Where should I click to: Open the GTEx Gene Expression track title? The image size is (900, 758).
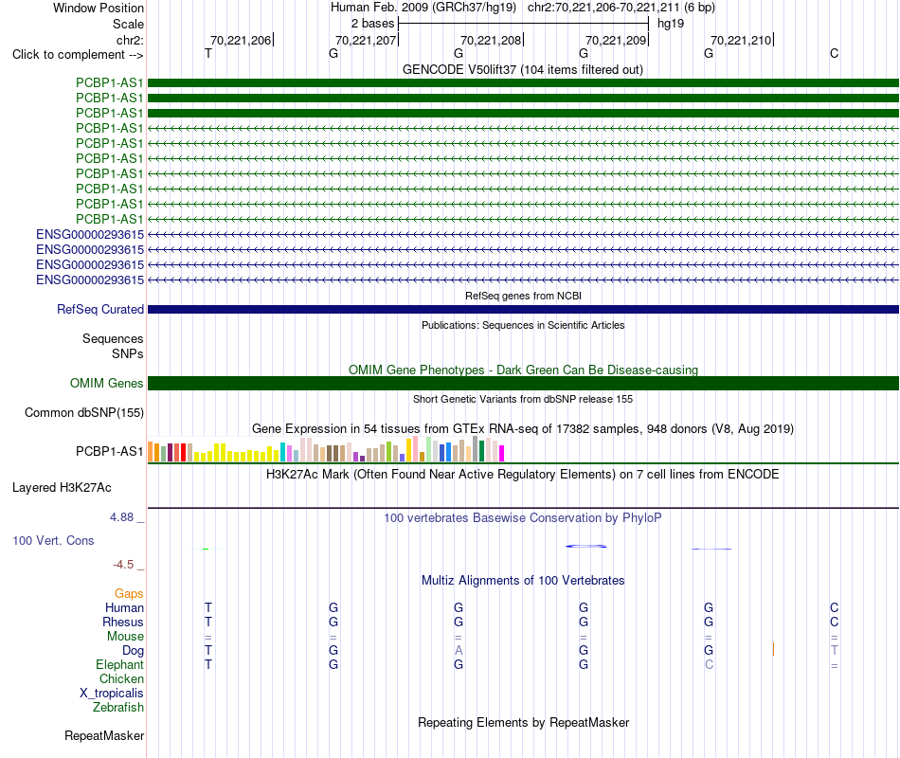523,429
